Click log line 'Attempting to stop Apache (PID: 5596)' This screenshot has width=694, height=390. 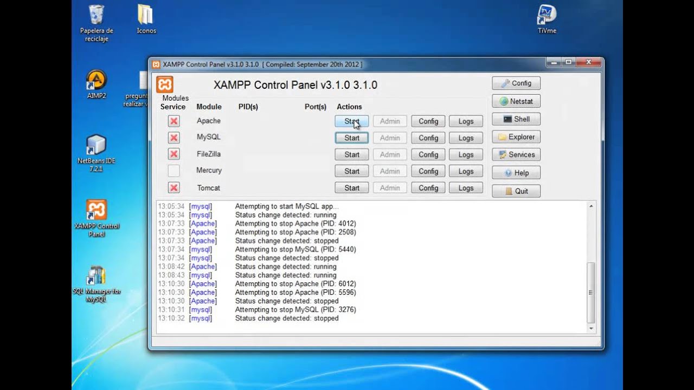tap(295, 292)
